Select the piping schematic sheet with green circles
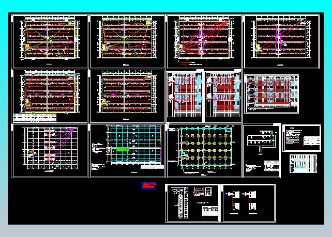 point(262,151)
